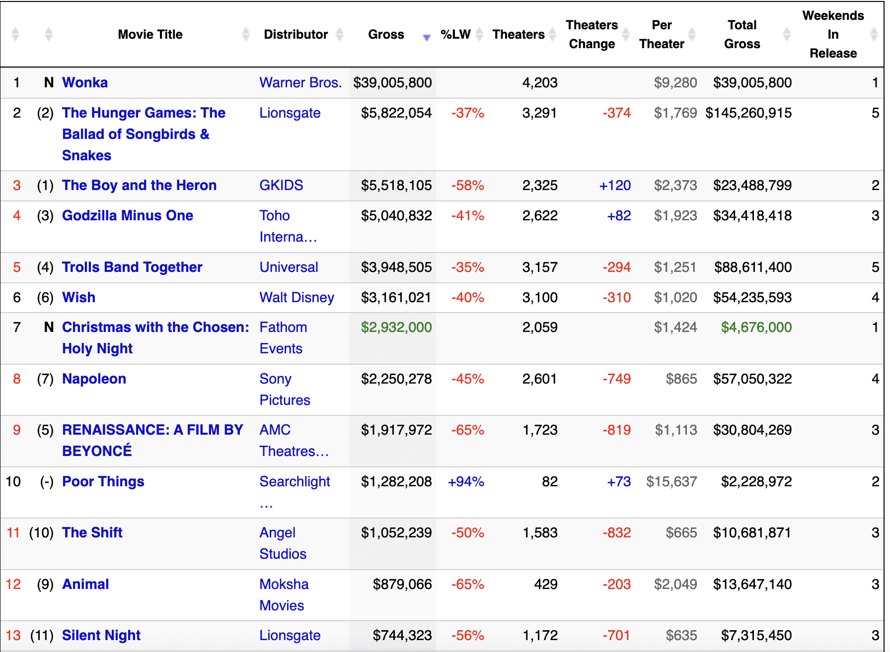Open Christmas with the Chosen: Holy Night link
This screenshot has width=890, height=652.
(155, 338)
